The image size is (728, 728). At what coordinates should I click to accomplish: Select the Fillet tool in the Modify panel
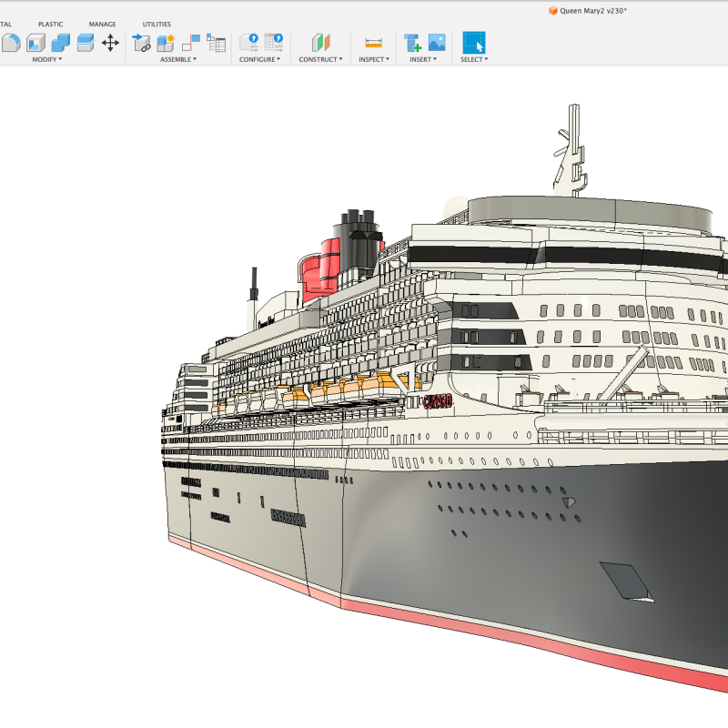tap(9, 43)
